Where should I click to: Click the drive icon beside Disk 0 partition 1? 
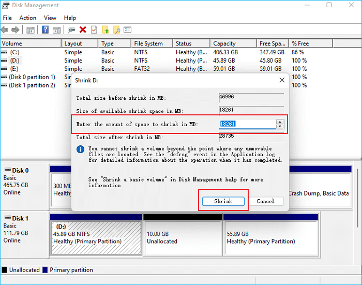pyautogui.click(x=4, y=77)
